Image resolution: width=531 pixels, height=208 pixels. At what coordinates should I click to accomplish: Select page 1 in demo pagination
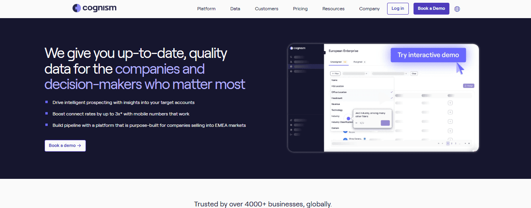448,143
